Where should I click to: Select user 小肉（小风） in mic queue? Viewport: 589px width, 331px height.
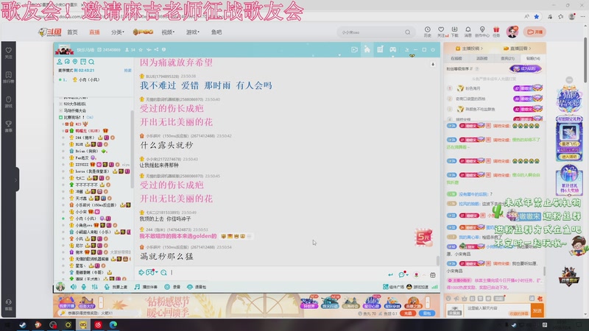tap(88, 79)
